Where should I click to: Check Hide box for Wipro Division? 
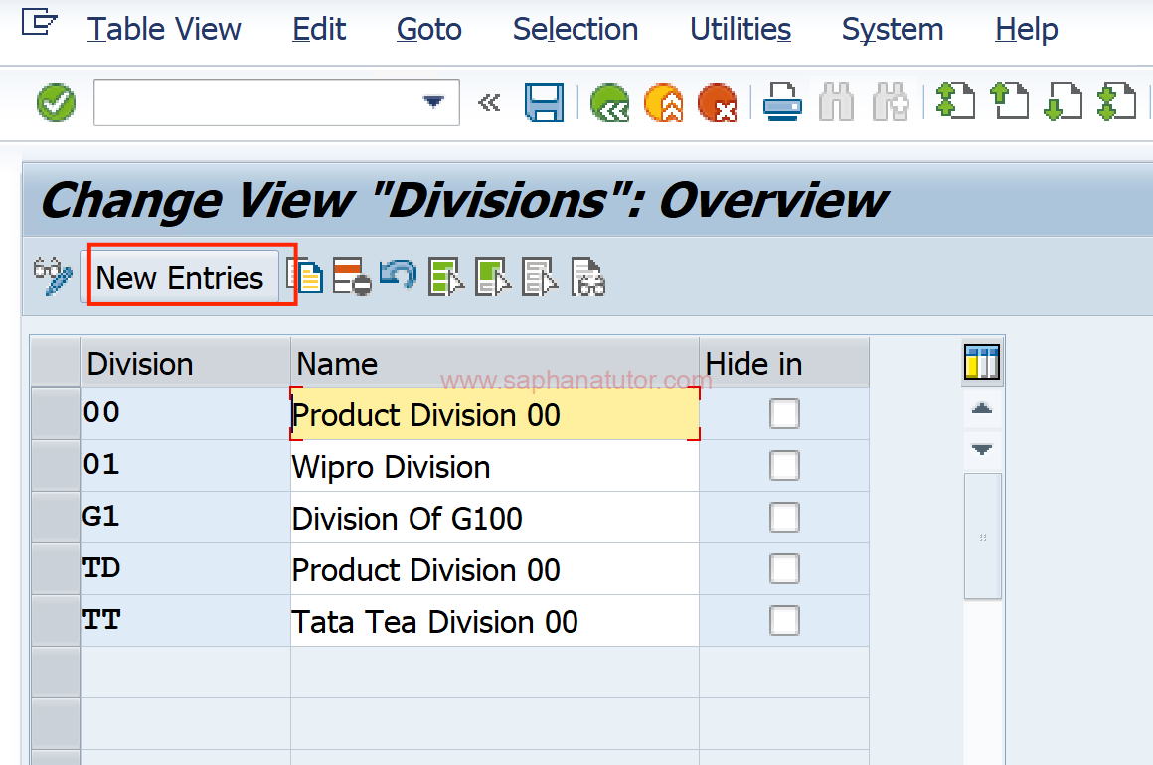coord(784,465)
